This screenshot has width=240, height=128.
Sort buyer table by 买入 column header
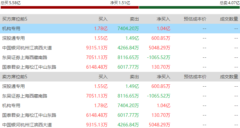pos(103,19)
